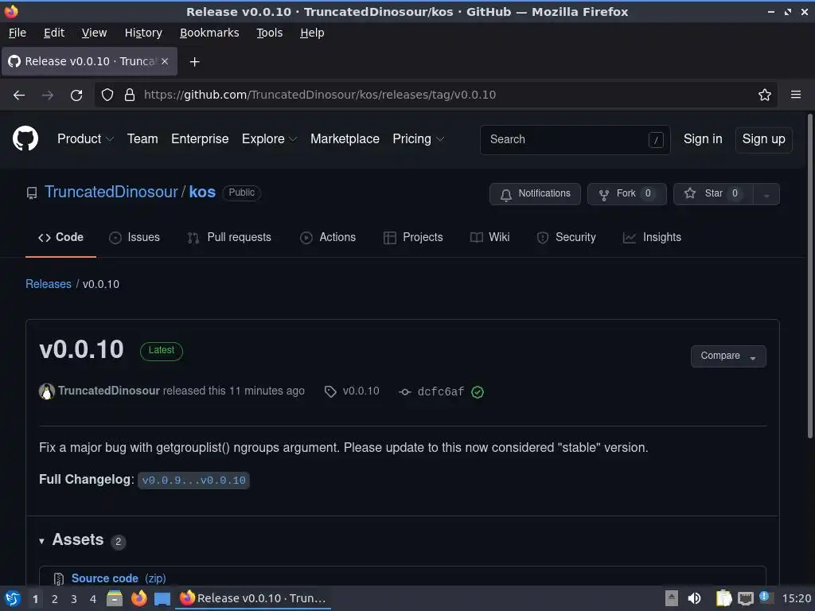Select the Code tab

click(x=60, y=237)
